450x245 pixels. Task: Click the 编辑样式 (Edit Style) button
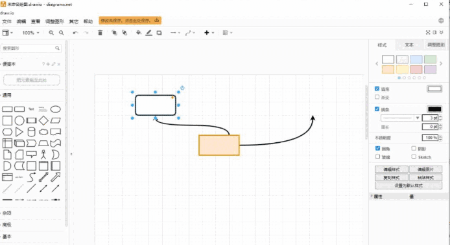click(392, 169)
